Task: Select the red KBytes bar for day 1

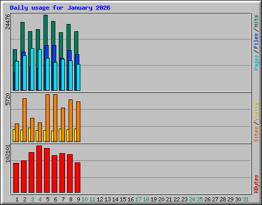Action: (16, 178)
